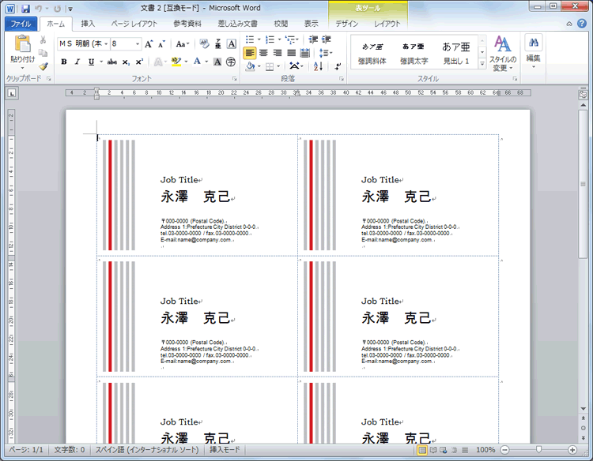Switch to full screen reading view
Screen dimensions: 593x461
coord(432,449)
